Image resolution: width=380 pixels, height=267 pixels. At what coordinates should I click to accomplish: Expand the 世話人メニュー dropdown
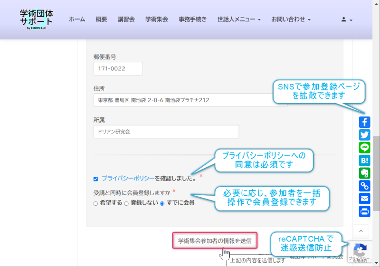239,19
